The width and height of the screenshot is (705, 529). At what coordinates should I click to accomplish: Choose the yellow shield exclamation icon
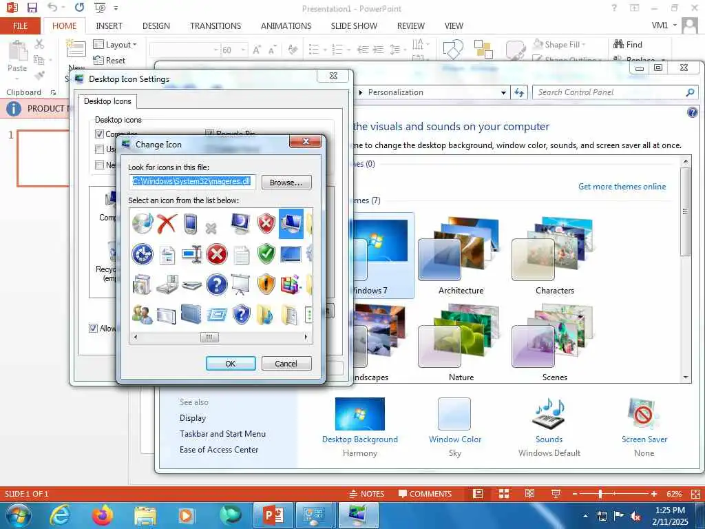click(266, 284)
